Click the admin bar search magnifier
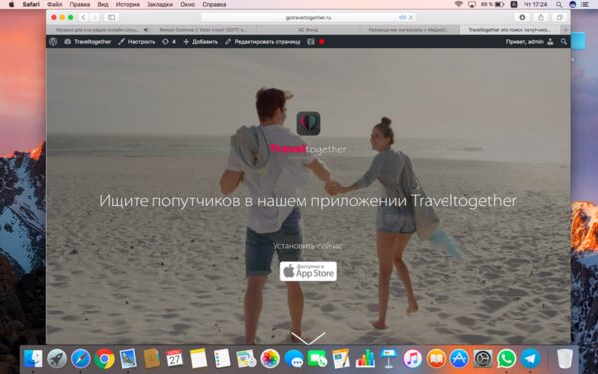598x374 pixels. 564,42
